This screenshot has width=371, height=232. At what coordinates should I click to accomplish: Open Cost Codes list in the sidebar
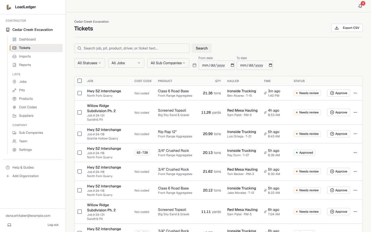(36, 107)
